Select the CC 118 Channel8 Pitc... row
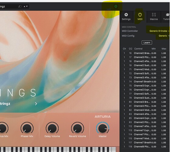 point(145,147)
